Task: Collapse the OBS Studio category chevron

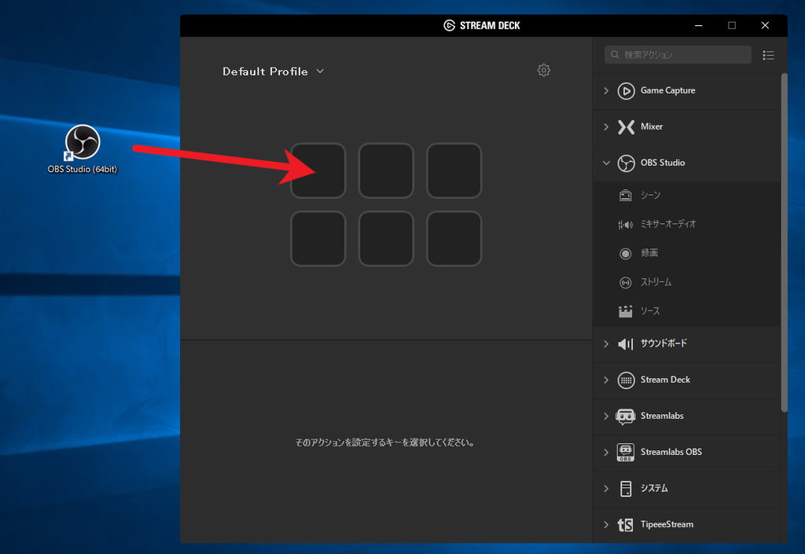Action: 606,163
